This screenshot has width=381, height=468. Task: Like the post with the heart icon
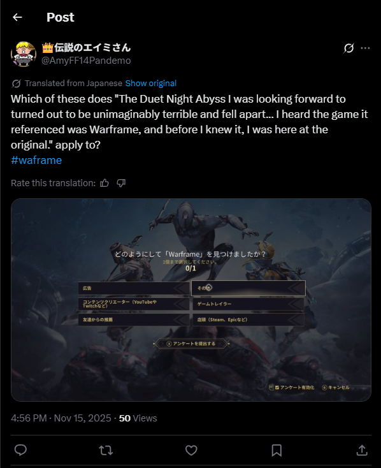191,450
